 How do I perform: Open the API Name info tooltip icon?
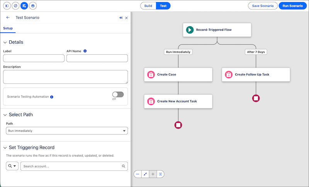(85, 51)
